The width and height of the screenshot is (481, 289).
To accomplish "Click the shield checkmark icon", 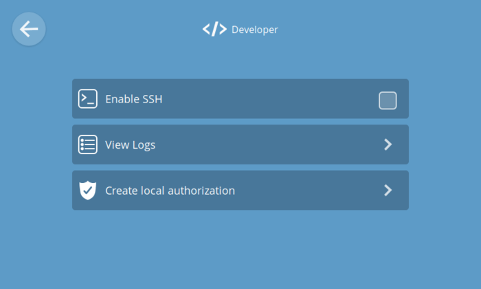I will point(88,191).
